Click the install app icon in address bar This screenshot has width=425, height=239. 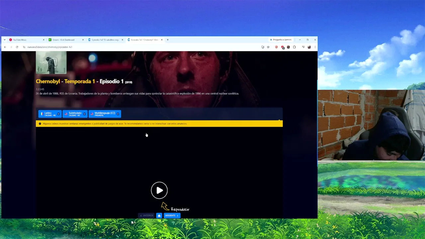[263, 47]
